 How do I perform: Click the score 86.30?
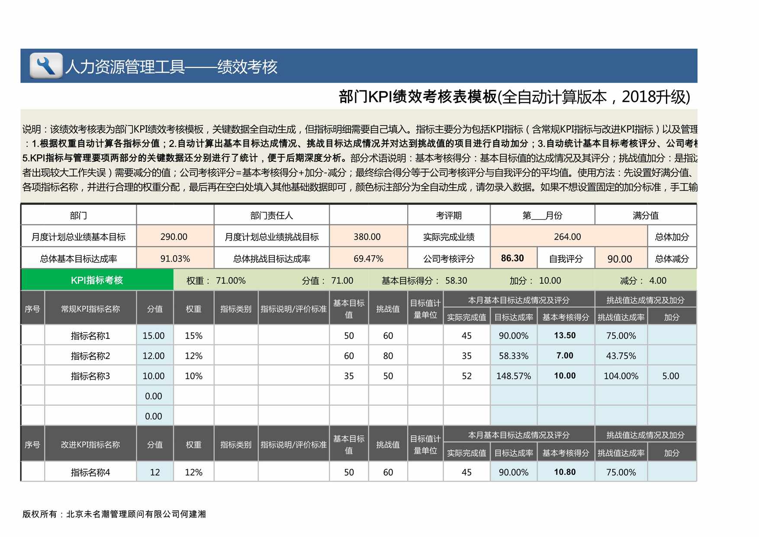point(513,258)
